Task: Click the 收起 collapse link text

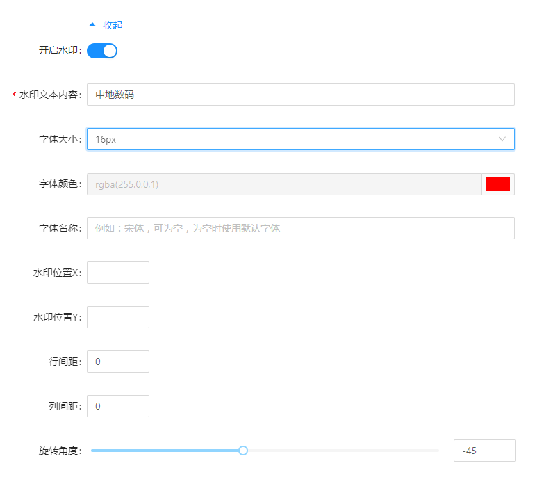Action: pos(113,25)
